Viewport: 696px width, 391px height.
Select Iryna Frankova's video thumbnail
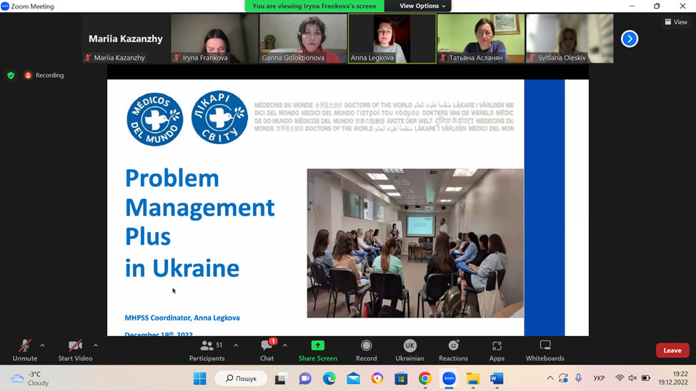point(214,39)
